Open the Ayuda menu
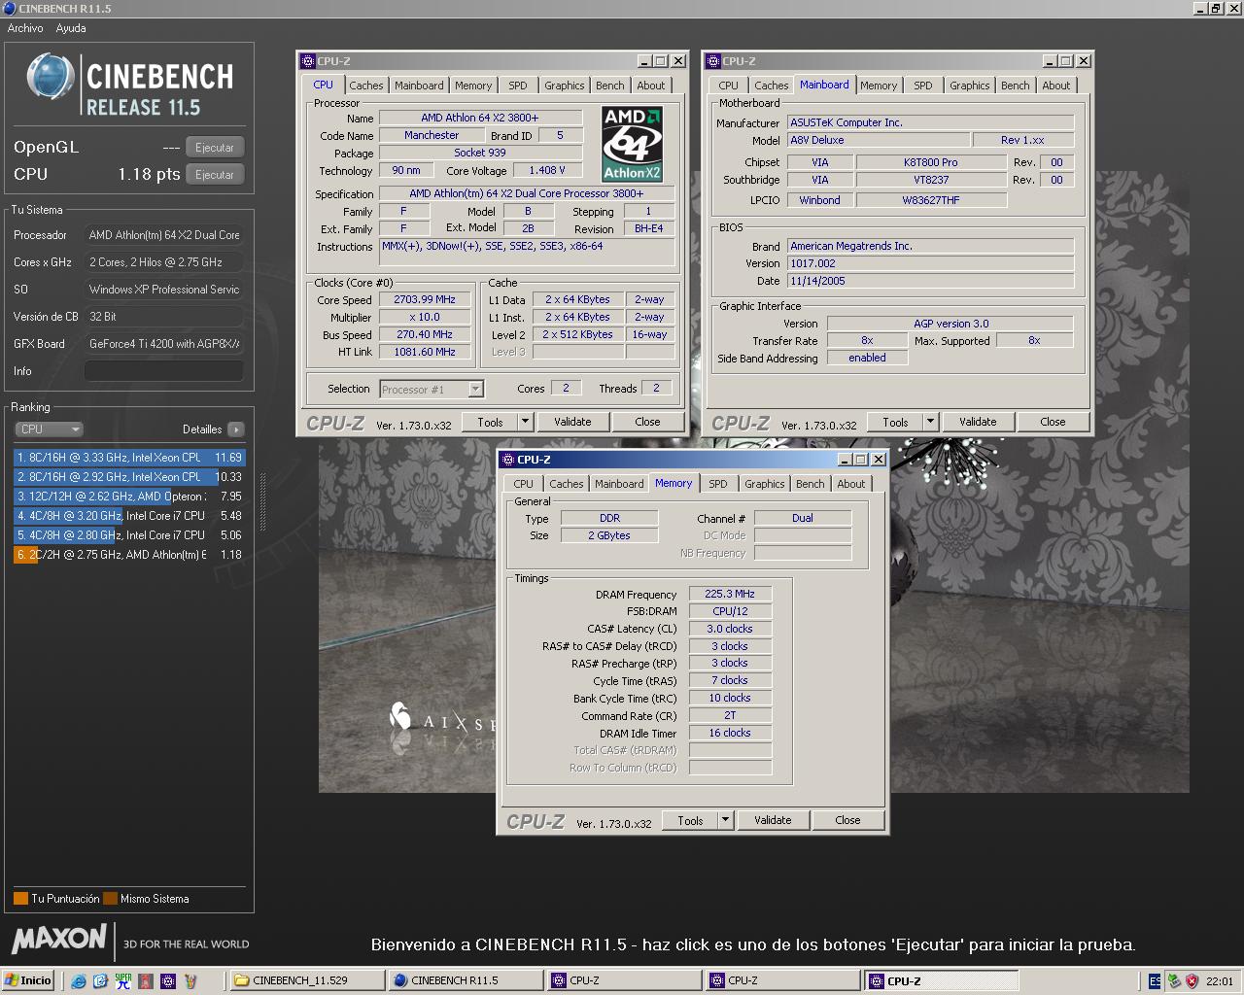The image size is (1244, 995). point(71,28)
